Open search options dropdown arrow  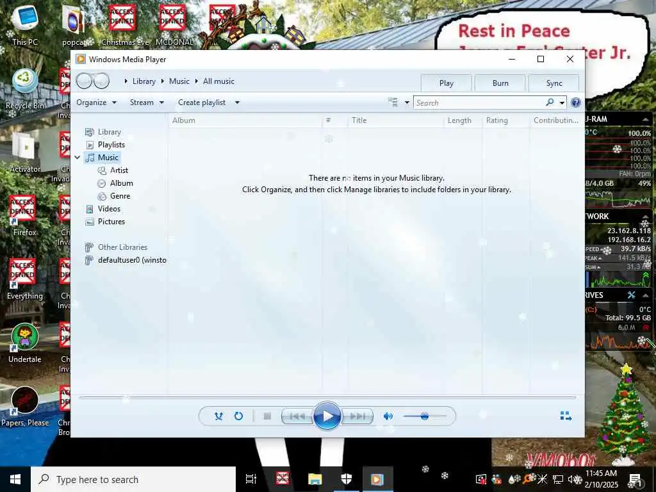click(562, 102)
